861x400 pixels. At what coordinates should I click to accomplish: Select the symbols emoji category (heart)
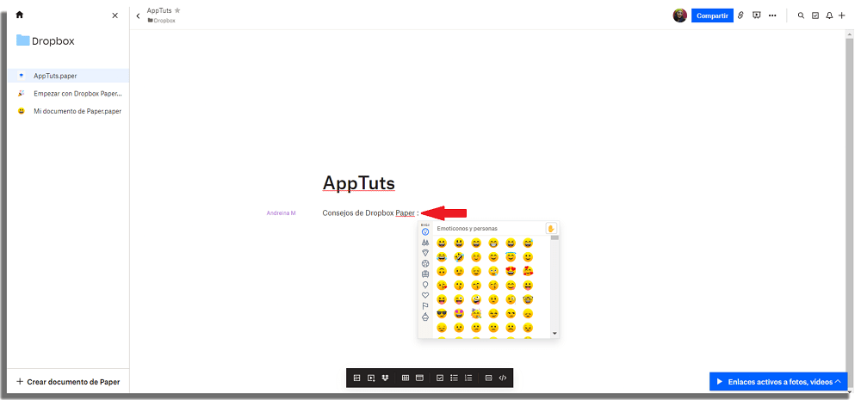click(x=425, y=295)
